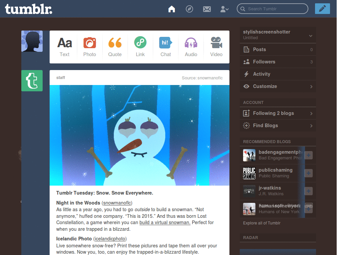
Task: Create a new Quote post
Action: 115,47
